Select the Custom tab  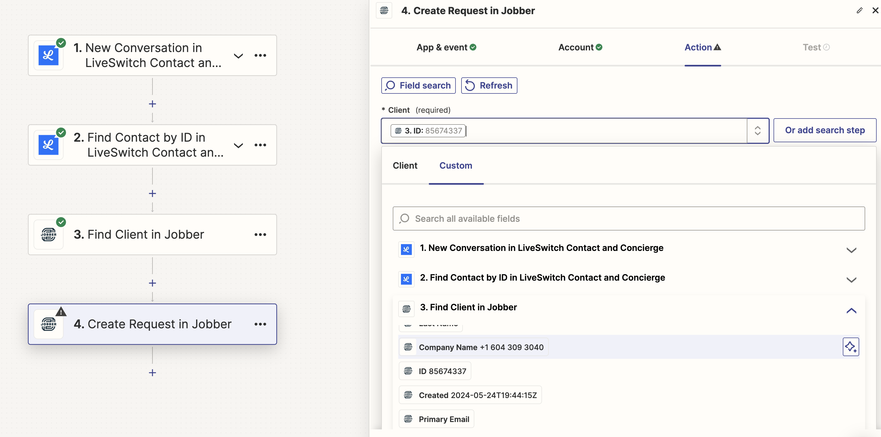tap(456, 165)
